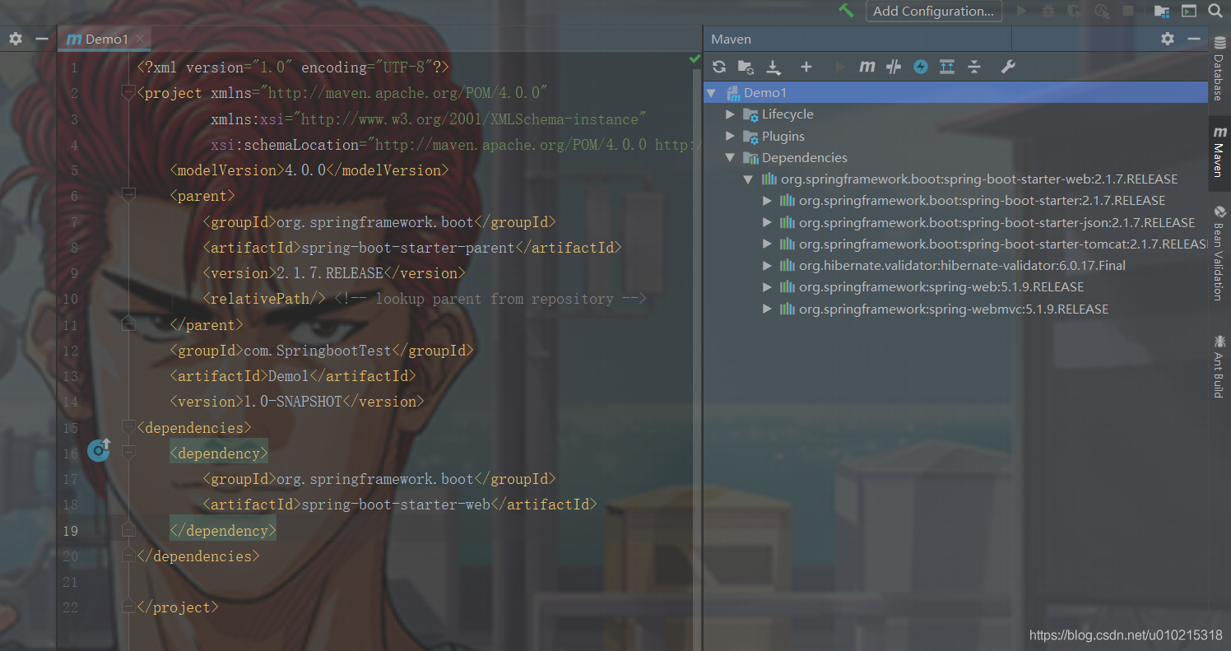
Task: Click the Run Anything icon
Action: (1189, 11)
